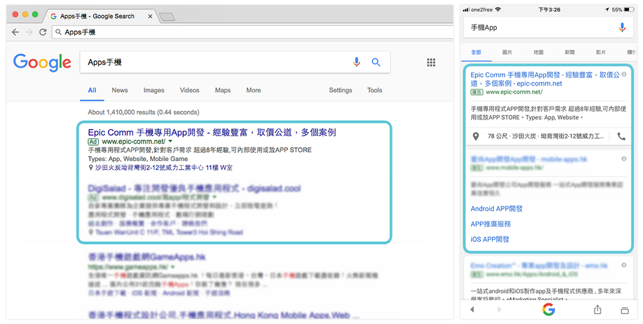The height and width of the screenshot is (324, 643).
Task: Tap the phone call icon on the mobile ad
Action: (x=621, y=136)
